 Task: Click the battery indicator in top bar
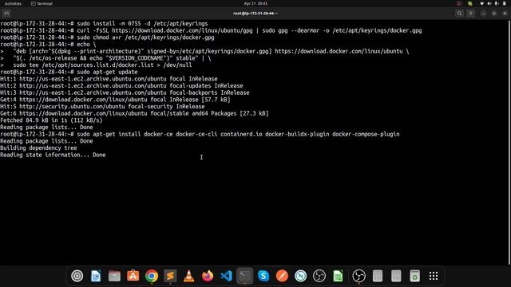(504, 3)
